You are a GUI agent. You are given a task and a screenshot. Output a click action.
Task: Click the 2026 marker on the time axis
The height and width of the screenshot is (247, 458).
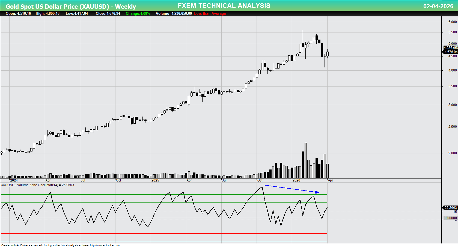coord(296,180)
